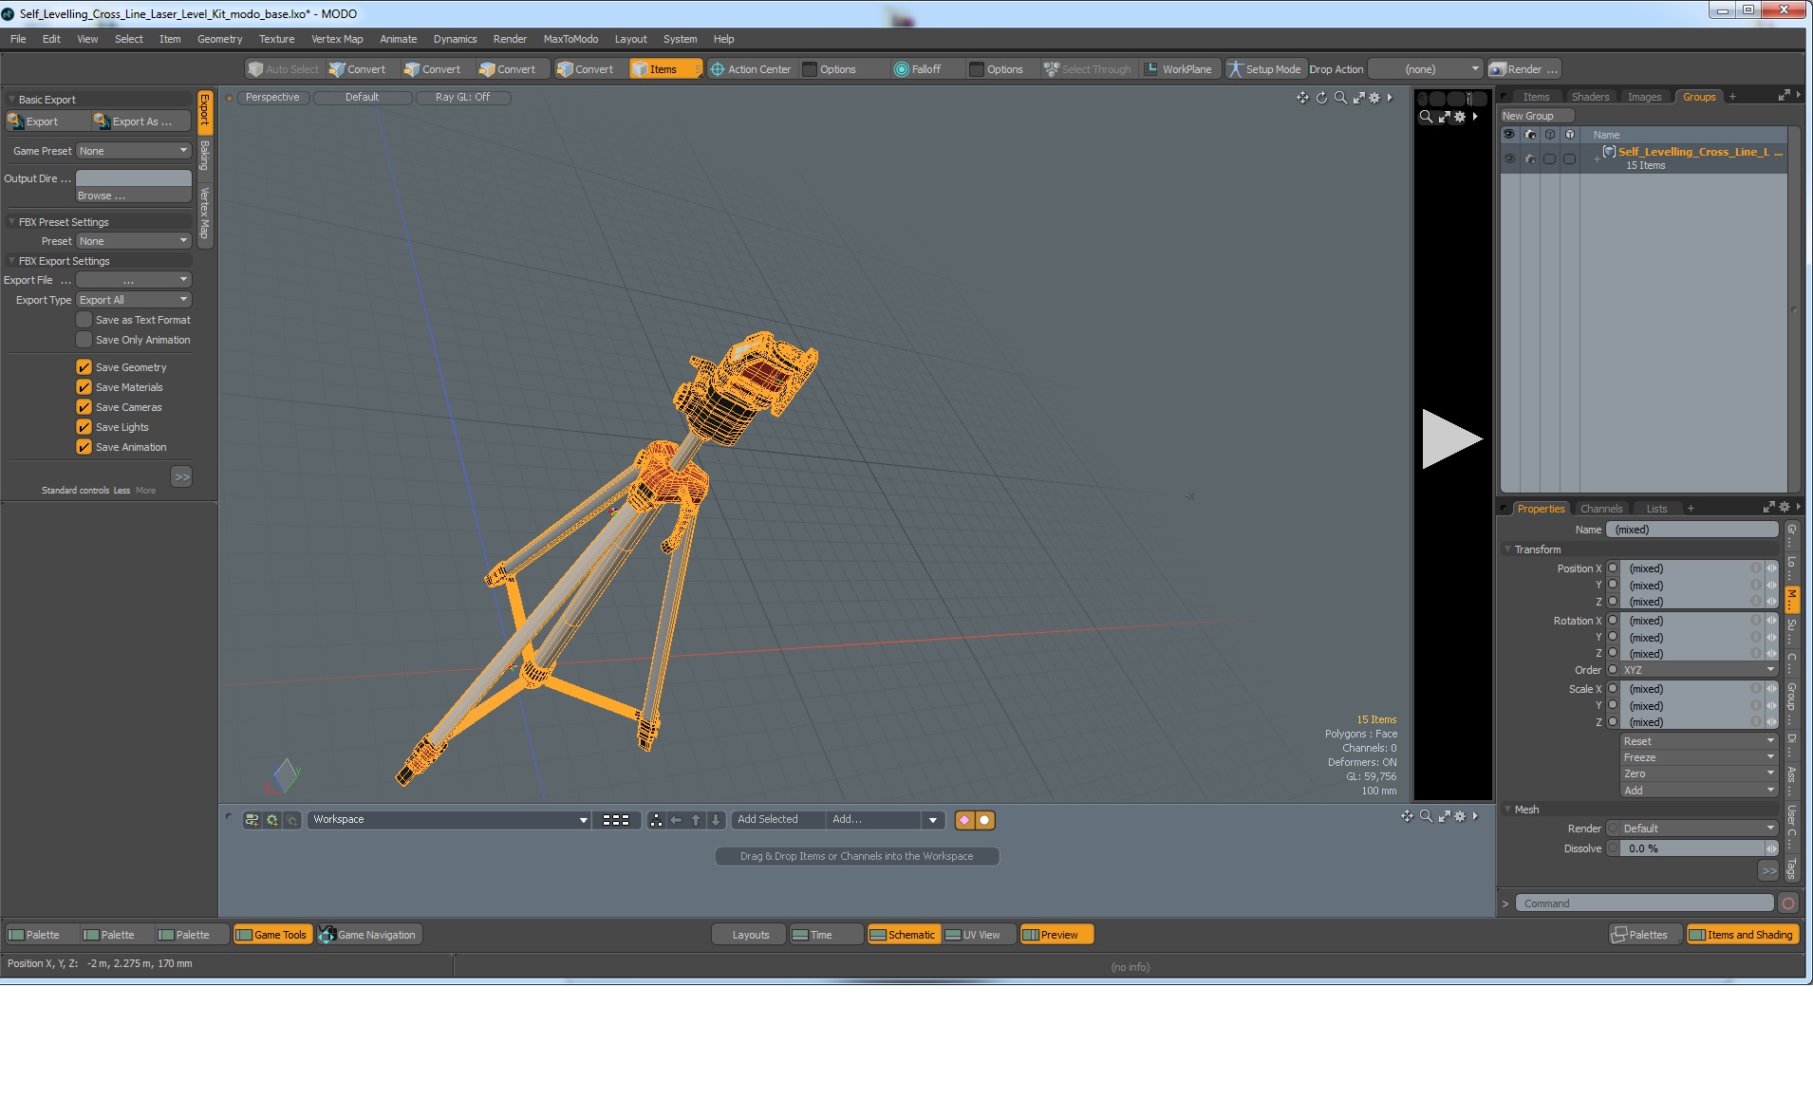Toggle the schematic pink diamond button
Image resolution: width=1813 pixels, height=1099 pixels.
964,820
